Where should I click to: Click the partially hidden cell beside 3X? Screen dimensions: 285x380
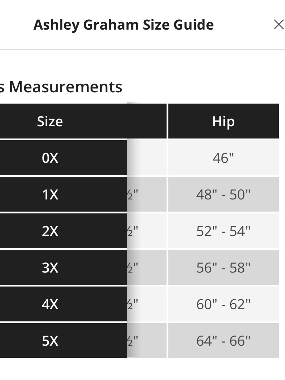(147, 267)
